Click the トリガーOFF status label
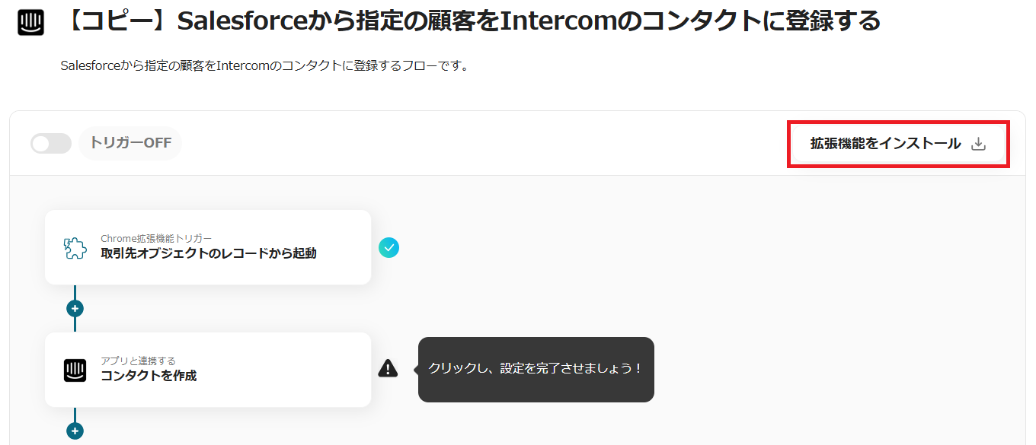The width and height of the screenshot is (1036, 445). click(x=130, y=143)
